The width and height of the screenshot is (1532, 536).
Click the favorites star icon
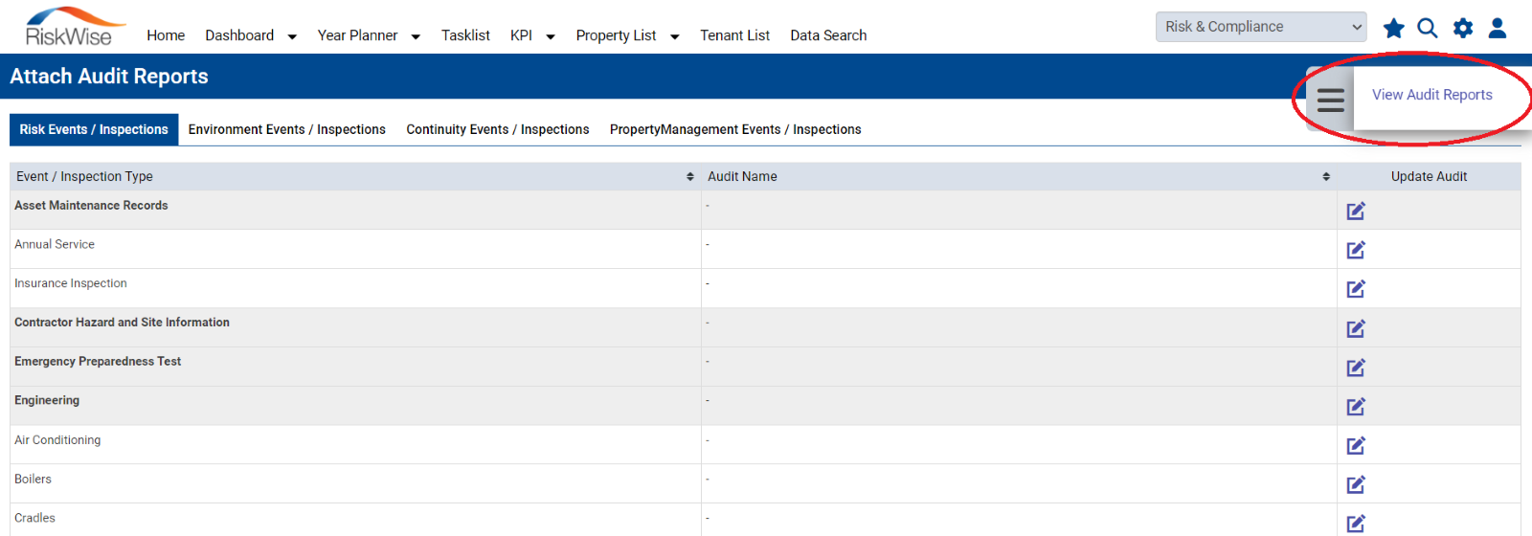1393,28
